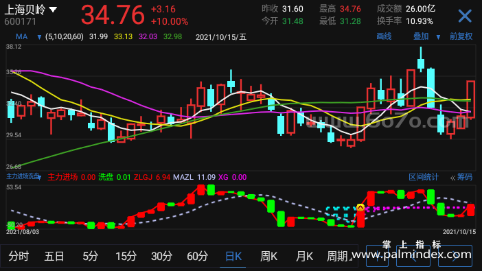
Task: Click the 昨收 value 31.60
Action: 292,9
